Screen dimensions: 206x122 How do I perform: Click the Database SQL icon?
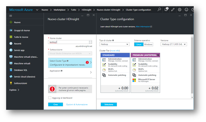(x=11, y=70)
